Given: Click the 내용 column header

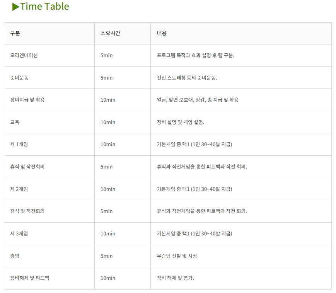Looking at the screenshot, I should (162, 33).
